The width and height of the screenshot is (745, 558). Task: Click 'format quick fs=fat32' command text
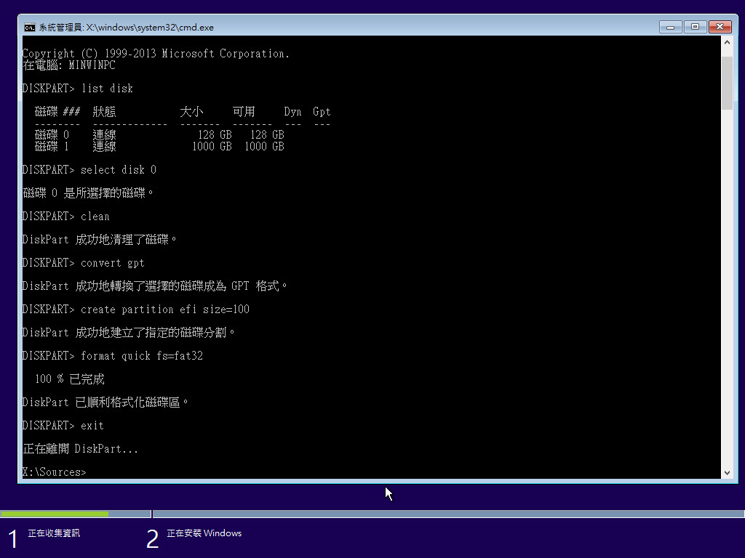tap(142, 356)
